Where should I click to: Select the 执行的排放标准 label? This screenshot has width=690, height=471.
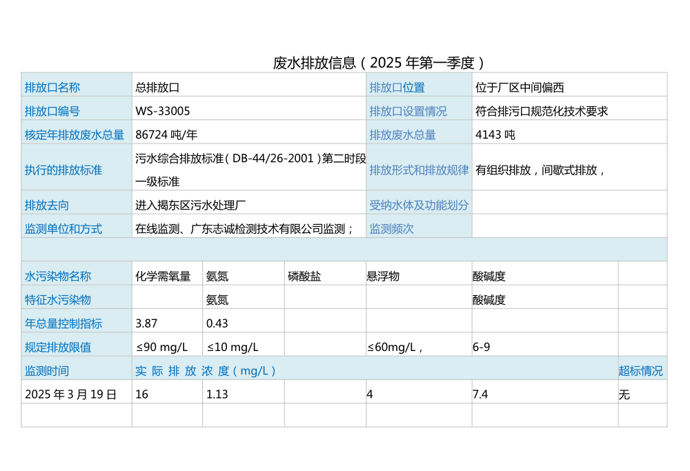point(63,170)
